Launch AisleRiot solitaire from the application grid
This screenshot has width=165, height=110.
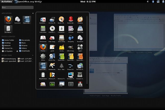click(43, 20)
